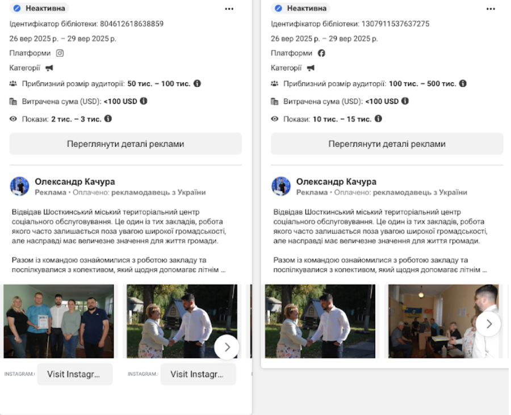Screen dimensions: 511x415
Task: Open three-dot options menu on left ad
Action: click(x=229, y=9)
